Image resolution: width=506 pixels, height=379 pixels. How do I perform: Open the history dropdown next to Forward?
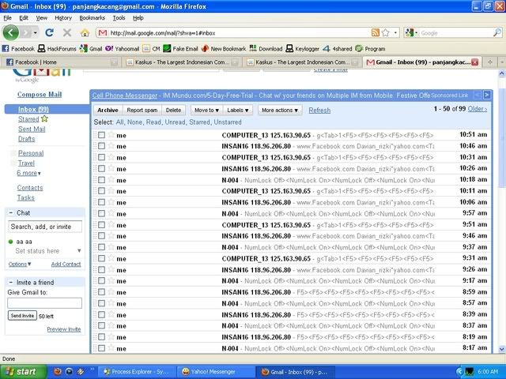pos(35,33)
